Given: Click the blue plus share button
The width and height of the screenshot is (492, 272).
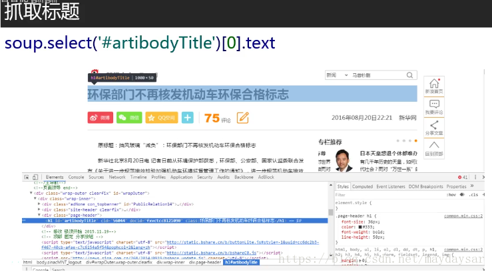Looking at the screenshot, I should click(x=188, y=118).
